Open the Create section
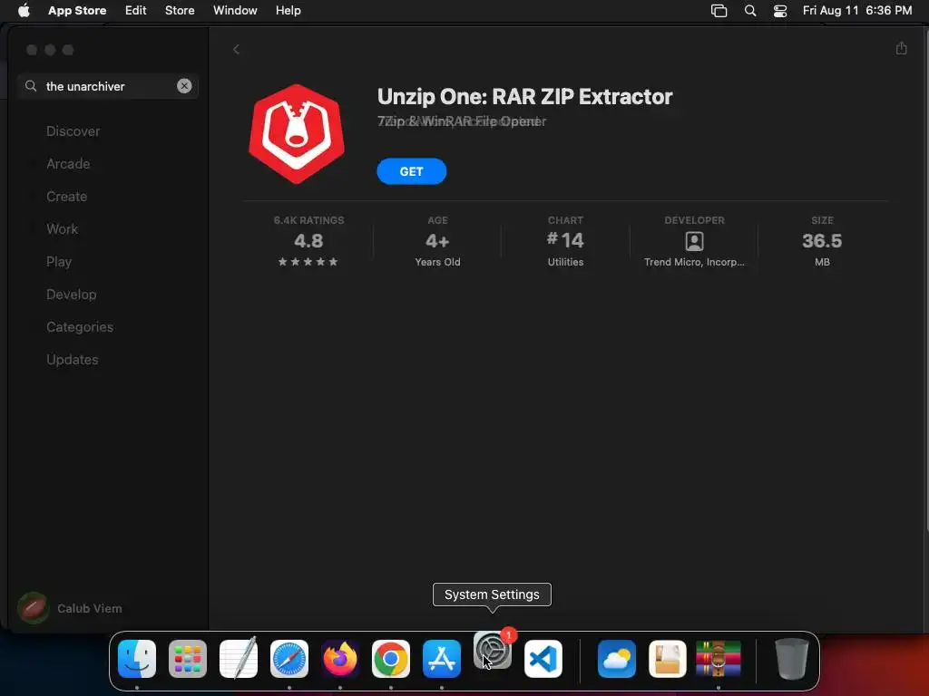This screenshot has height=696, width=929. (67, 197)
